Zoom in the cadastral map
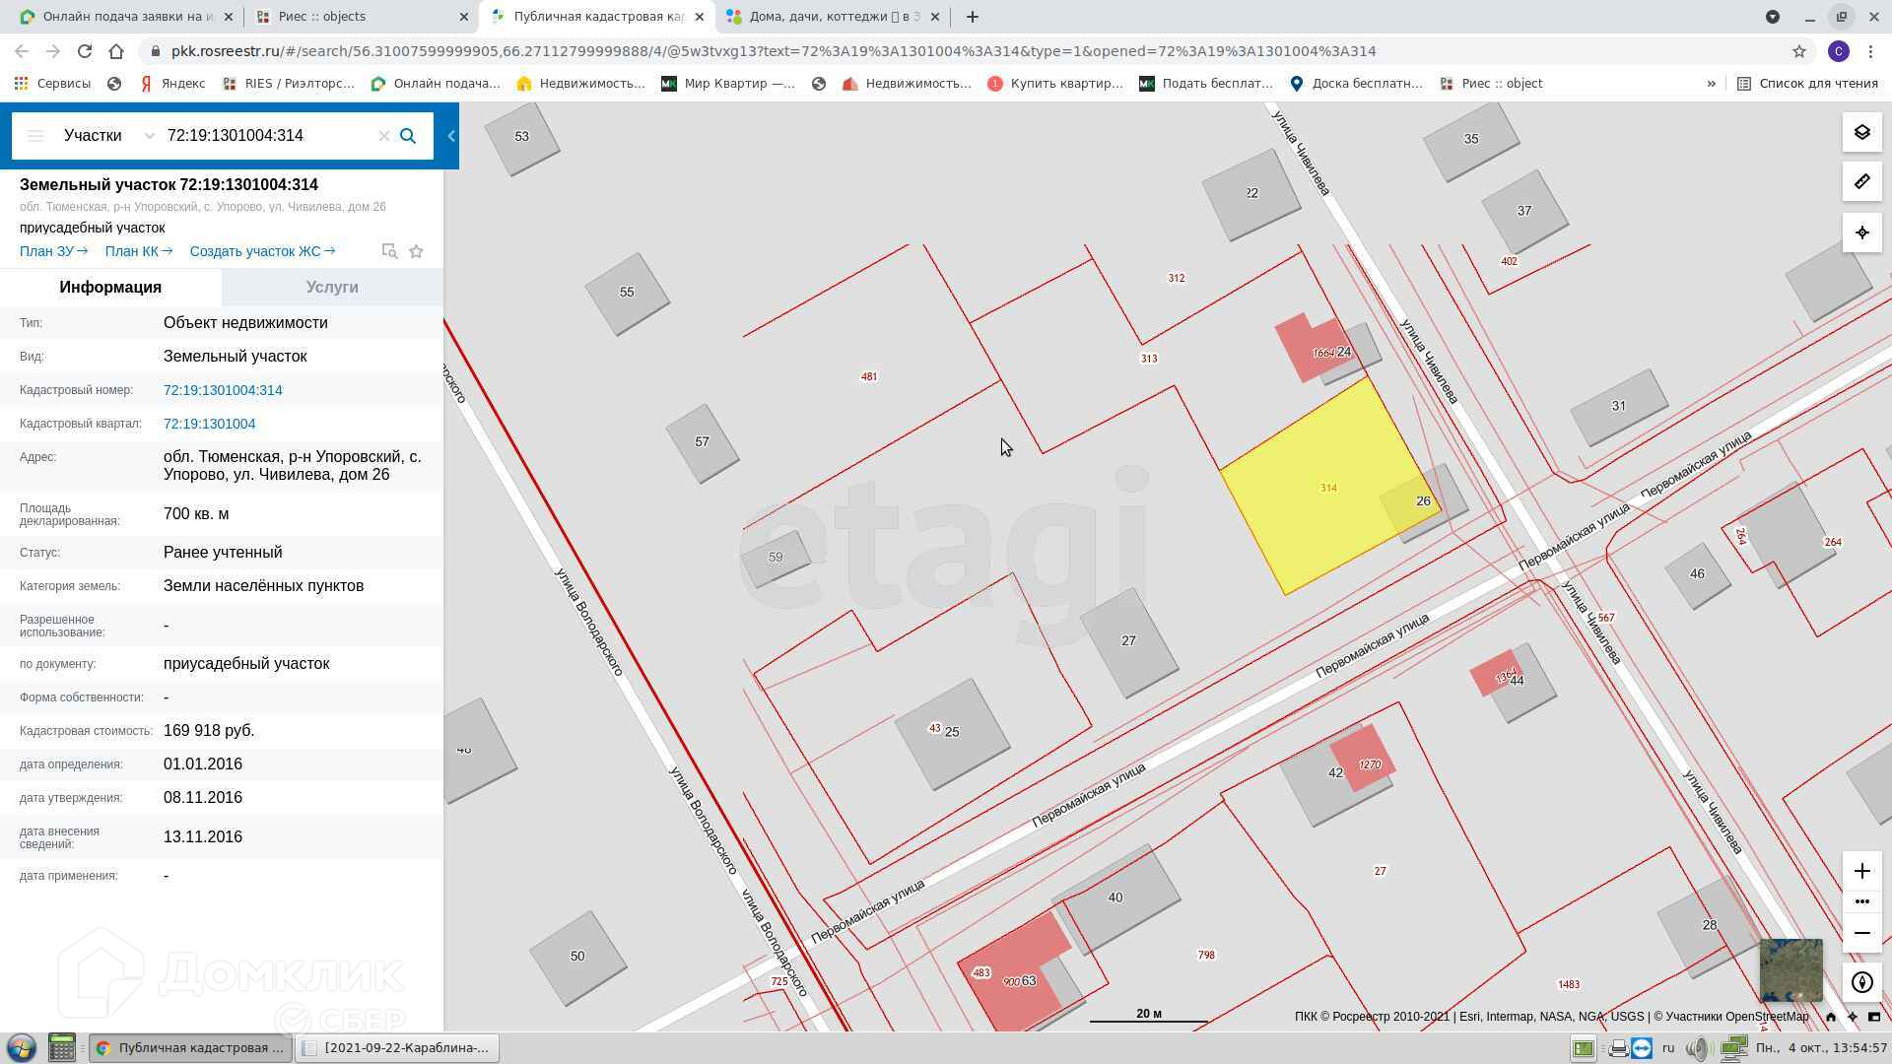 coord(1861,871)
